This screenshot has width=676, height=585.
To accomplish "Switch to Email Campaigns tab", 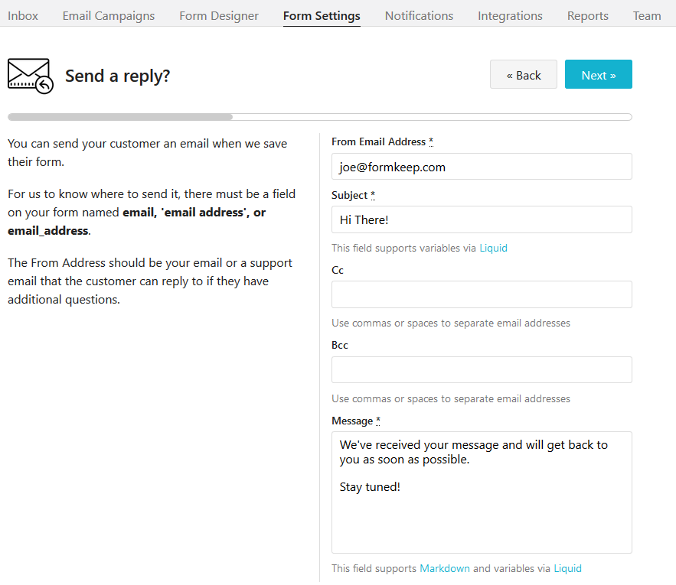I will (109, 15).
